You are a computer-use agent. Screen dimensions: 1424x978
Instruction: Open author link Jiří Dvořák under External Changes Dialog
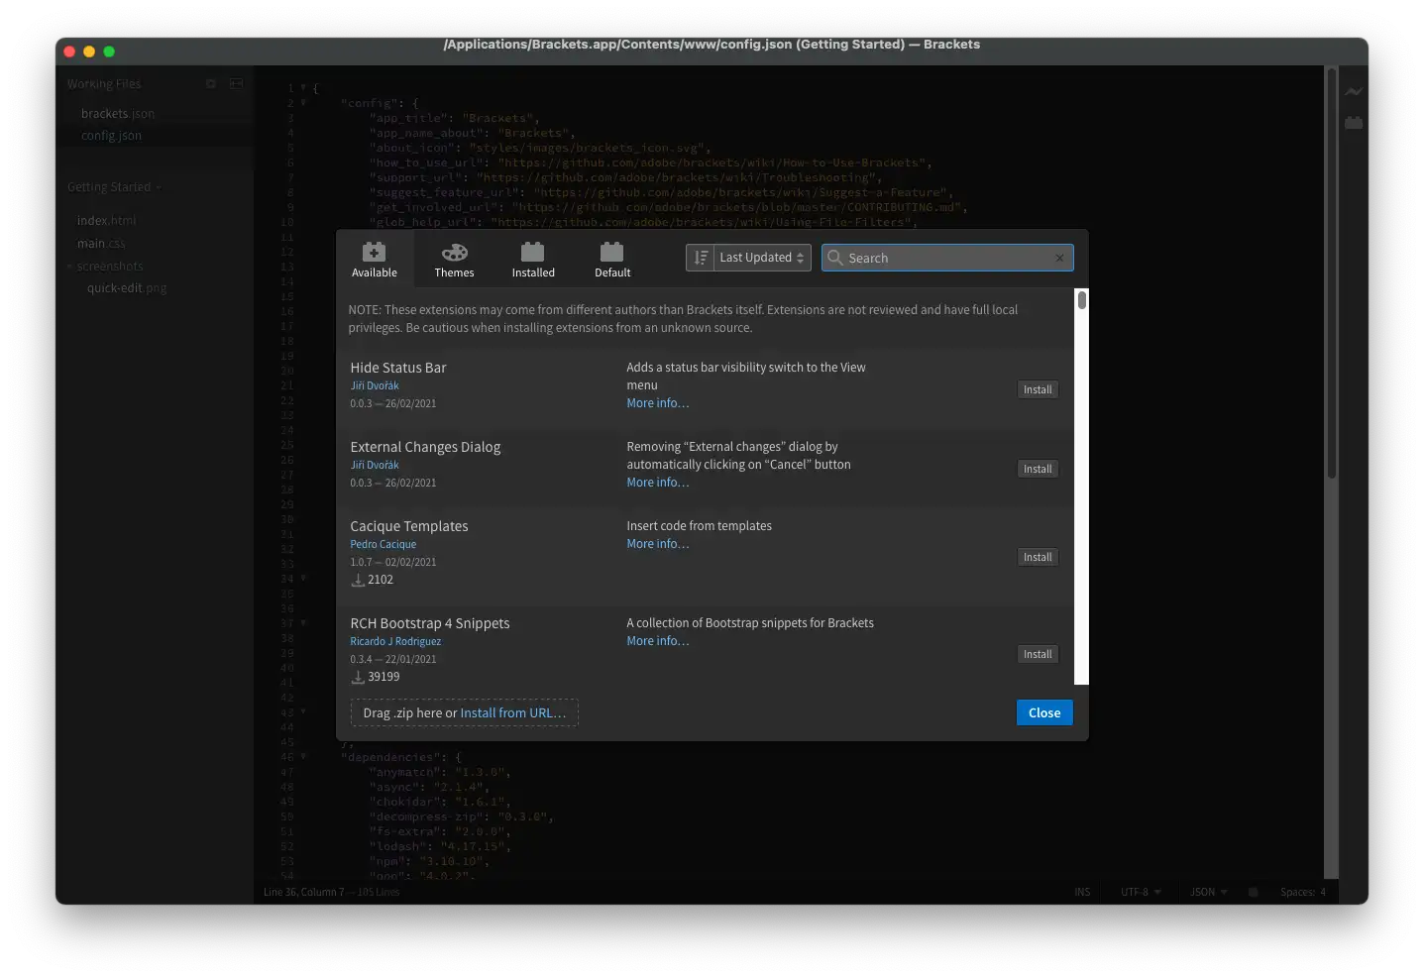coord(375,465)
